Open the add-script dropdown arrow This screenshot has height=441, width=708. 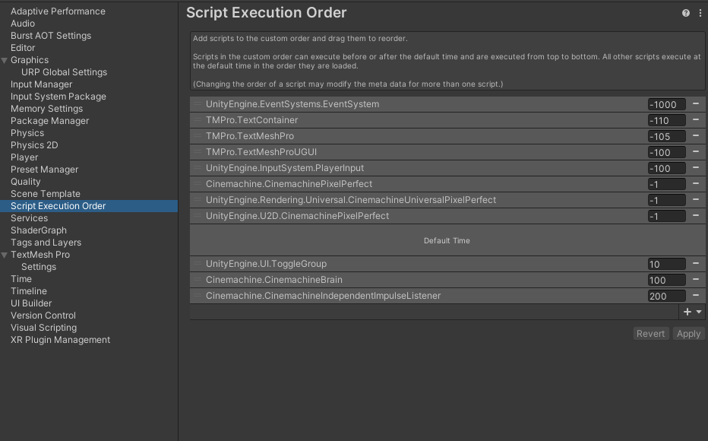[x=699, y=312]
